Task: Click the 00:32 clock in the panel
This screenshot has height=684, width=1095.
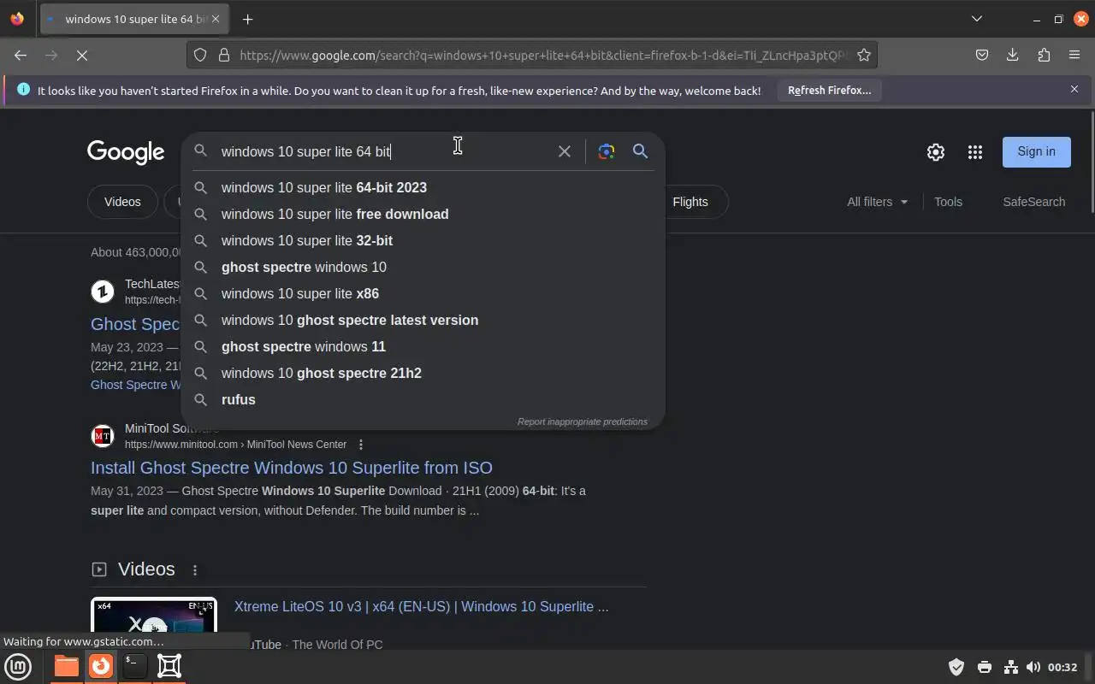Action: (x=1062, y=667)
